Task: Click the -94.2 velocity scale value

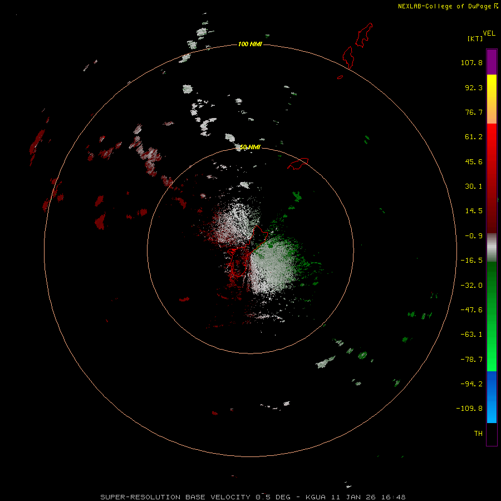Action: tap(471, 384)
